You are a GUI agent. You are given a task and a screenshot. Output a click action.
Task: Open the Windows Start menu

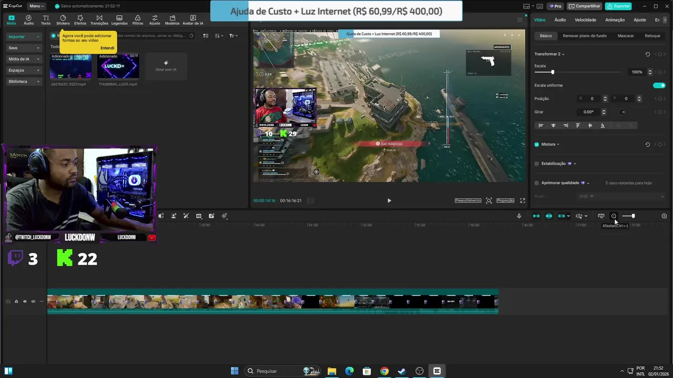[234, 371]
